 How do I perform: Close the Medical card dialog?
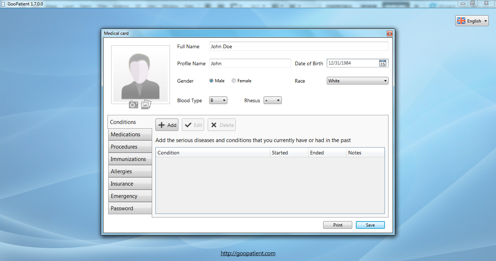click(x=389, y=34)
